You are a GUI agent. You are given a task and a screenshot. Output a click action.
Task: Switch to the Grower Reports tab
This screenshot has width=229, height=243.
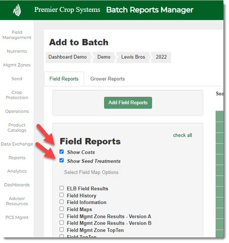(108, 79)
